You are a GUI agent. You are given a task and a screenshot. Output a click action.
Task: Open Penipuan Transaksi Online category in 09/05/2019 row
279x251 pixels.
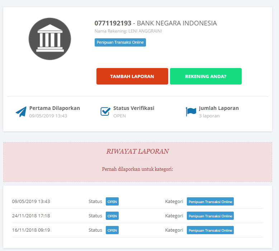(x=210, y=202)
